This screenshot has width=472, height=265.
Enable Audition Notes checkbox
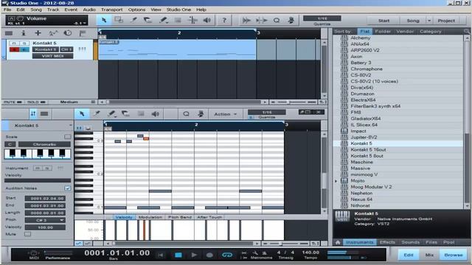(x=67, y=188)
